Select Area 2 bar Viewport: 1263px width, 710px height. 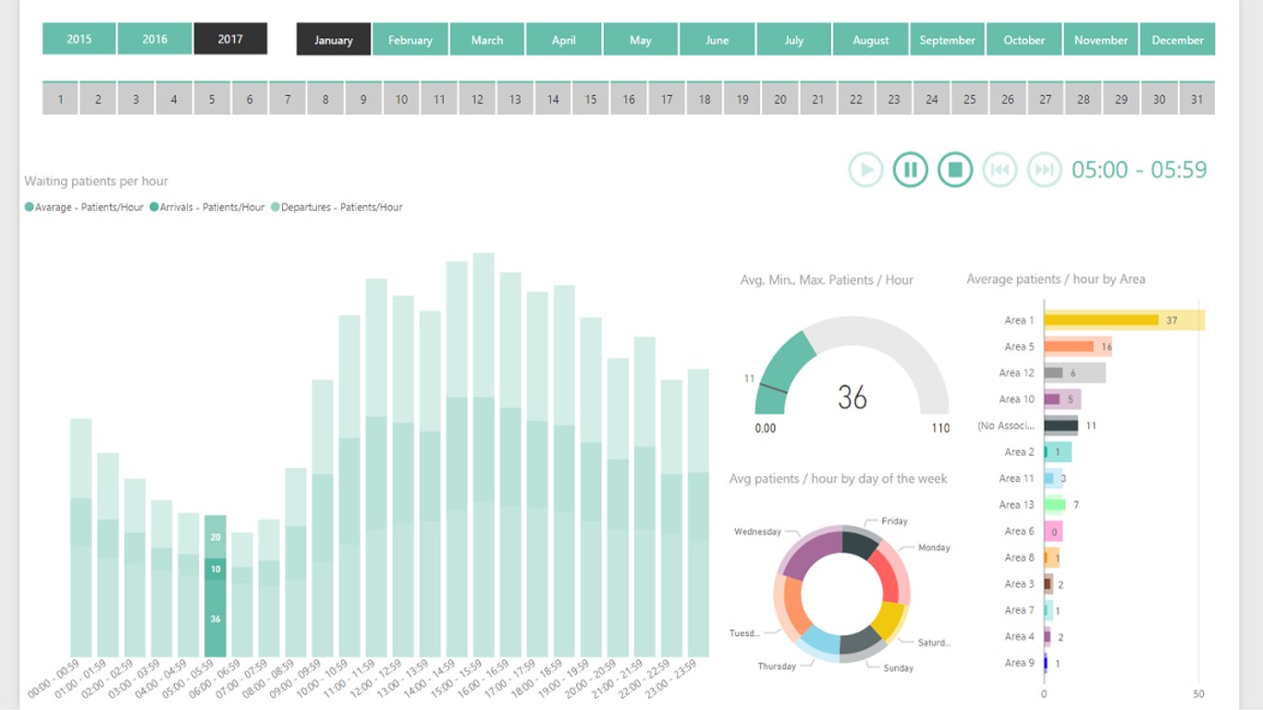click(x=1058, y=452)
